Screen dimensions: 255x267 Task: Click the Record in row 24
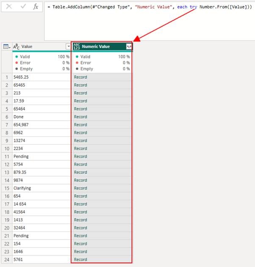coord(80,259)
